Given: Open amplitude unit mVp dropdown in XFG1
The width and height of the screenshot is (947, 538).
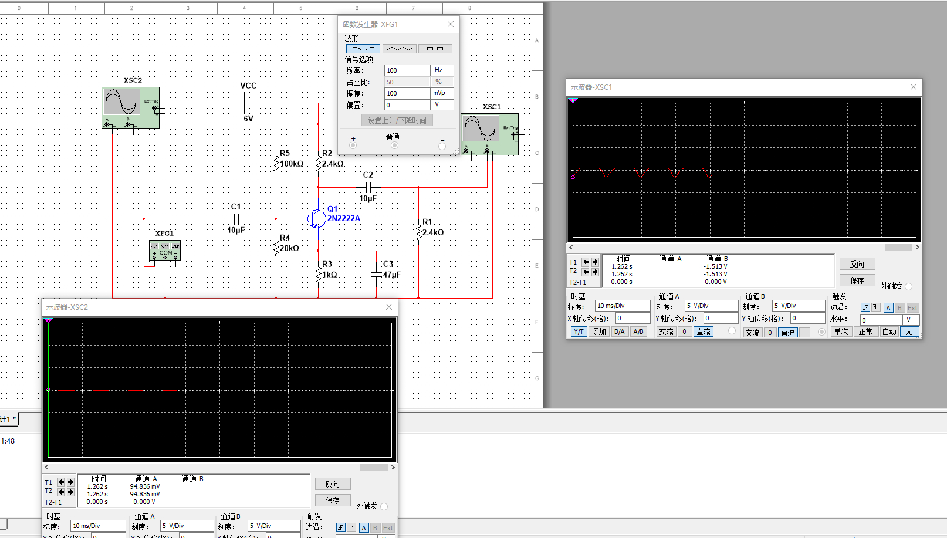Looking at the screenshot, I should coord(442,93).
